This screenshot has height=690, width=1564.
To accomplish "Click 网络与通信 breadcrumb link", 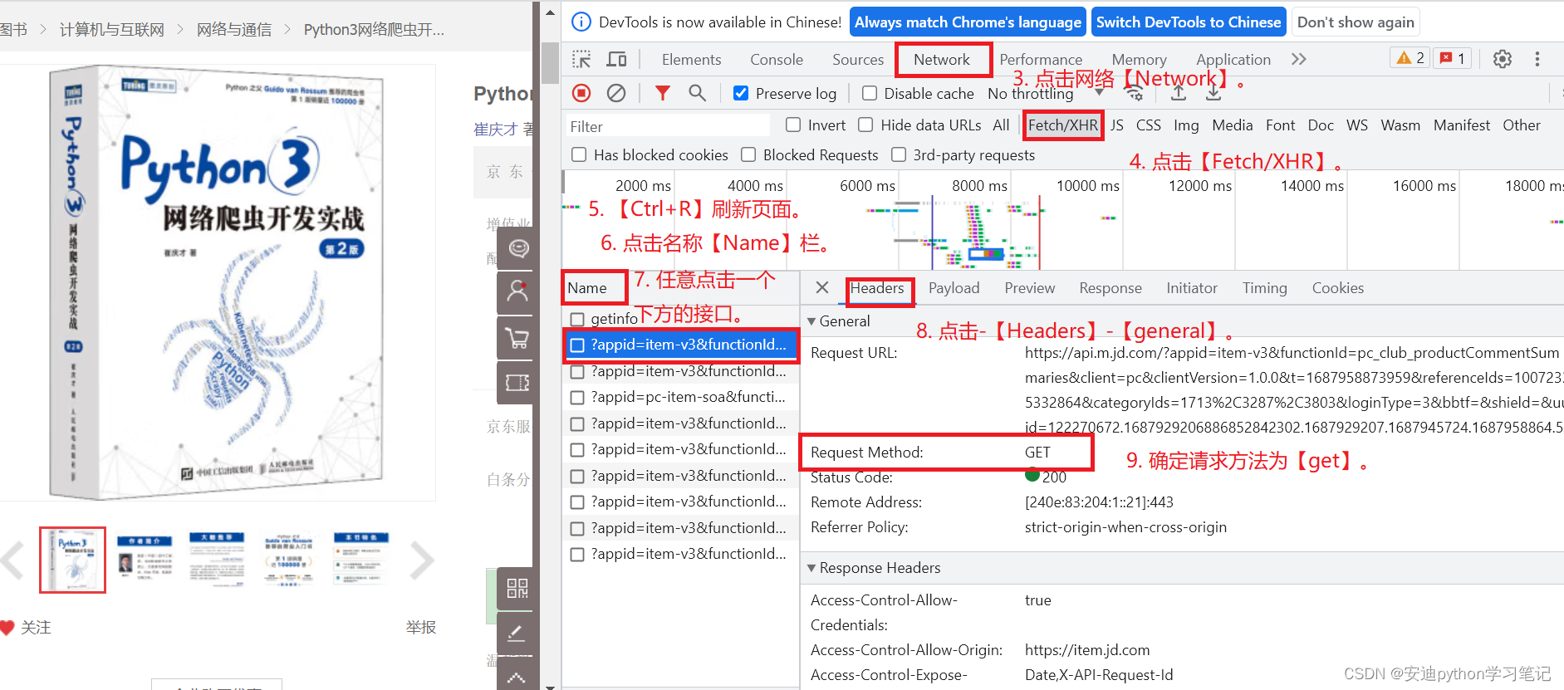I will point(234,29).
